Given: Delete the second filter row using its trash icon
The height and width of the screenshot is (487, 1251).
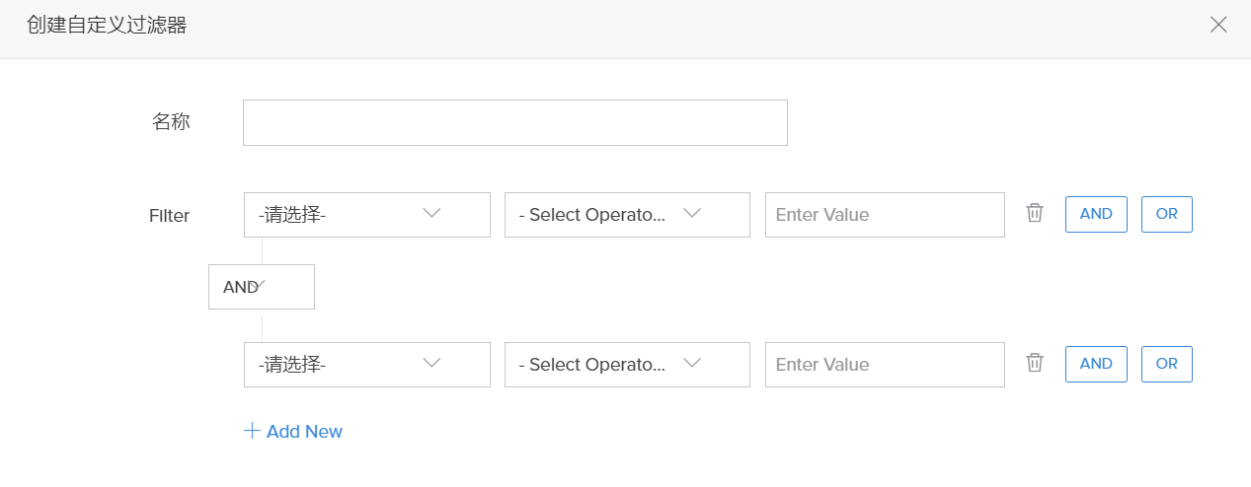Looking at the screenshot, I should (1034, 363).
